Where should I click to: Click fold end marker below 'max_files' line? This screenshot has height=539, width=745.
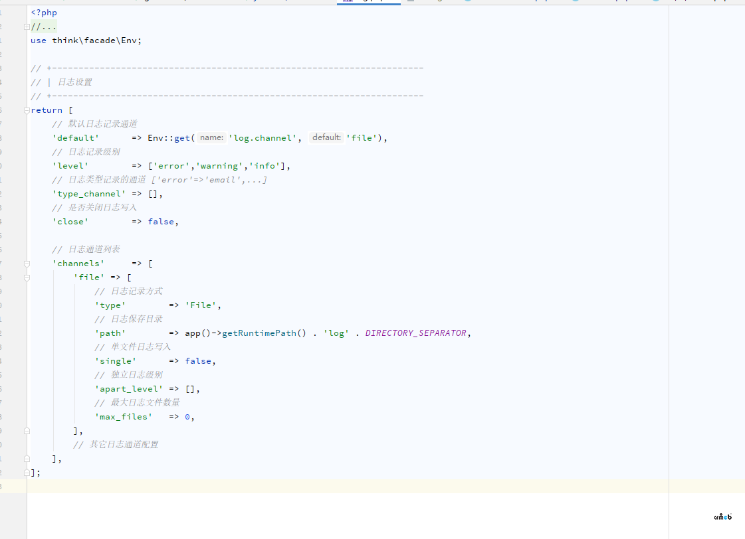pos(27,431)
